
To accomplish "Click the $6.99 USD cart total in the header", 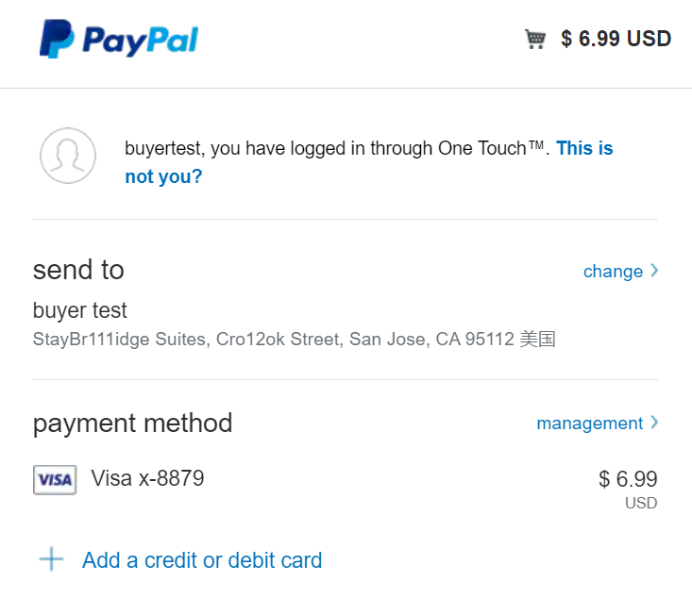I will point(616,39).
